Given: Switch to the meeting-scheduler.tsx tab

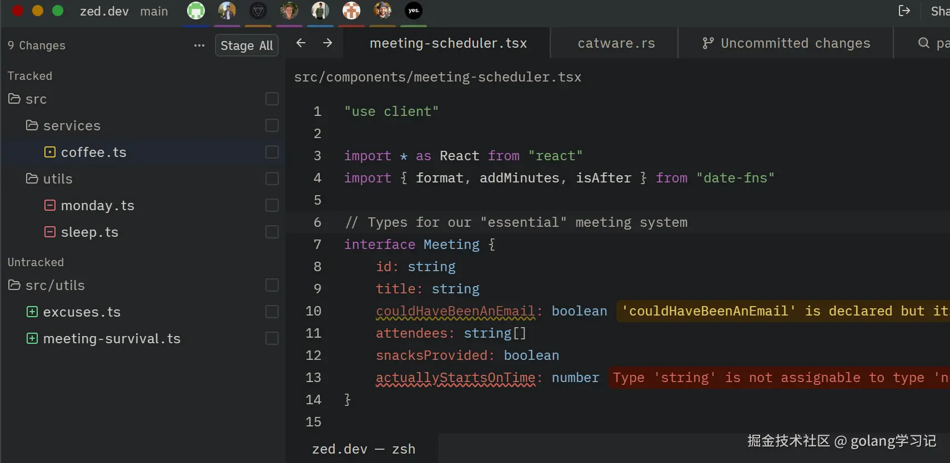Looking at the screenshot, I should (448, 43).
